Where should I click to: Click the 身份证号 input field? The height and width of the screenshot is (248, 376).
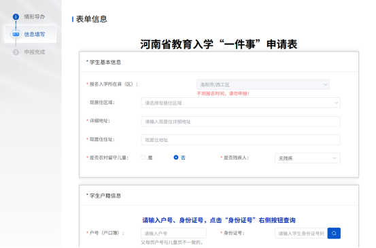click(301, 233)
